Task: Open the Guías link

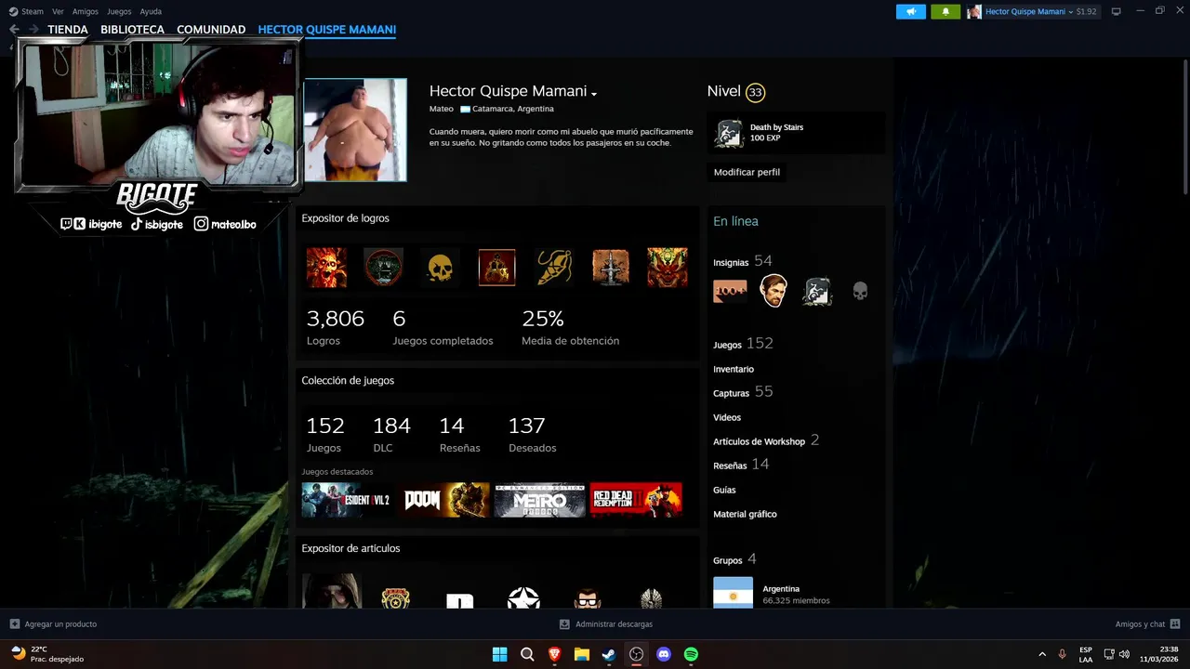Action: (724, 490)
